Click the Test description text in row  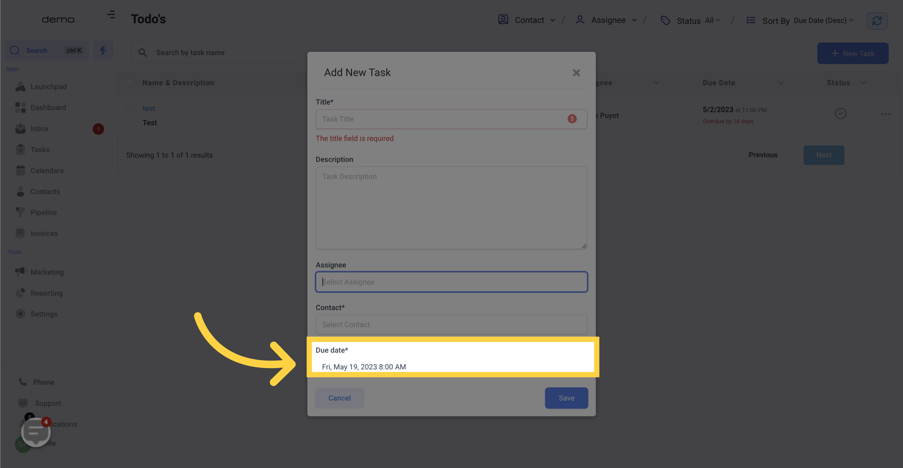pyautogui.click(x=150, y=123)
